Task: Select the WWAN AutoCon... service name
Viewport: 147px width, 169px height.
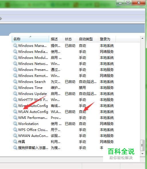Action: point(33,136)
